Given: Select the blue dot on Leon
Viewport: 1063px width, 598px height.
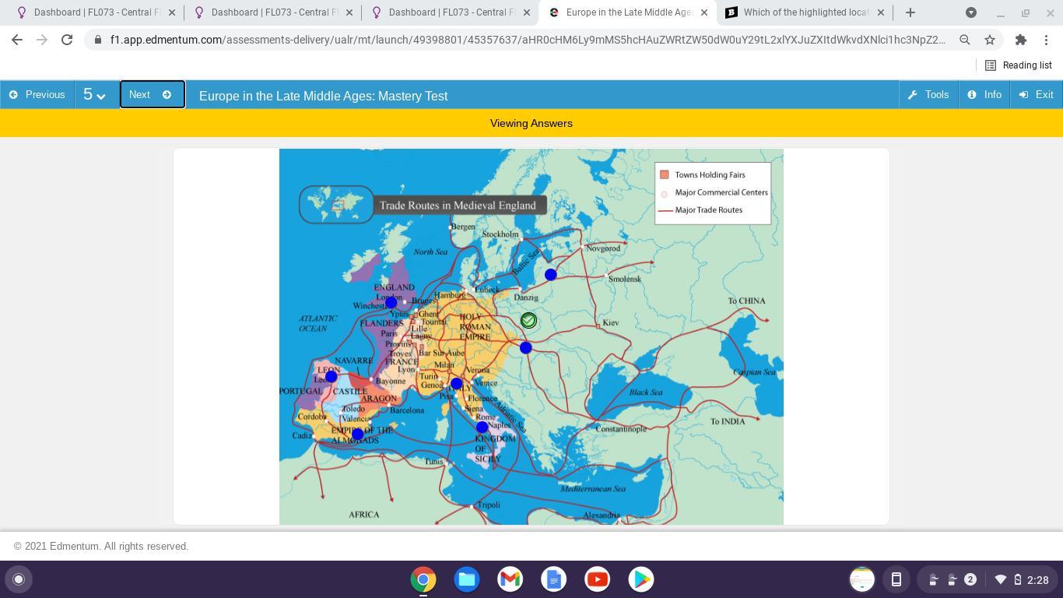Looking at the screenshot, I should coord(332,377).
